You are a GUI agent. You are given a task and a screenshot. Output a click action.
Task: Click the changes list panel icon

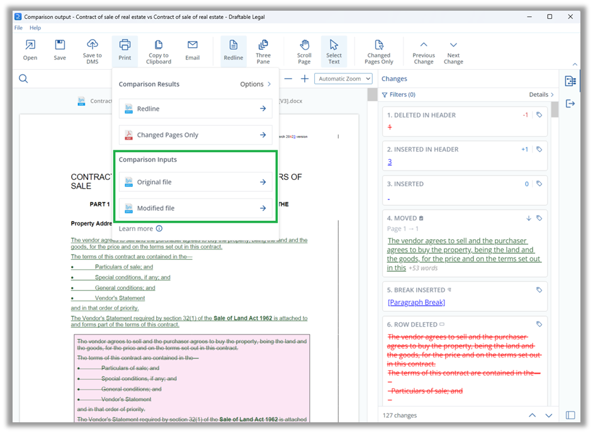pos(570,81)
